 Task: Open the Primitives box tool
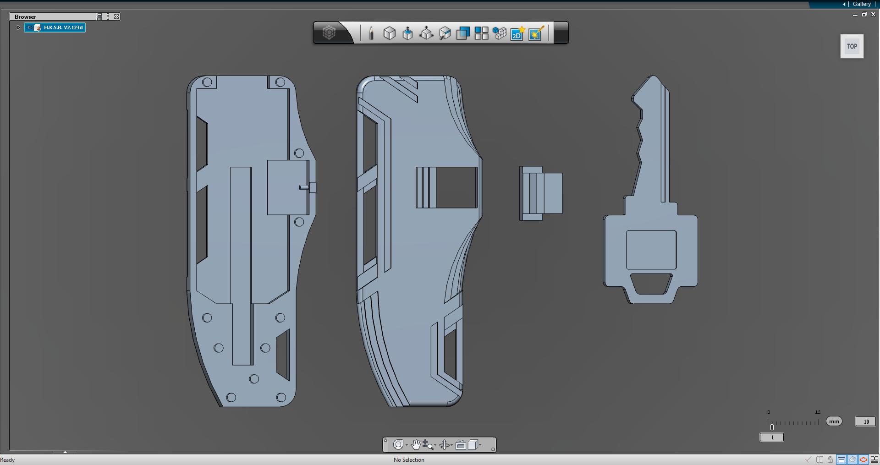tap(390, 33)
